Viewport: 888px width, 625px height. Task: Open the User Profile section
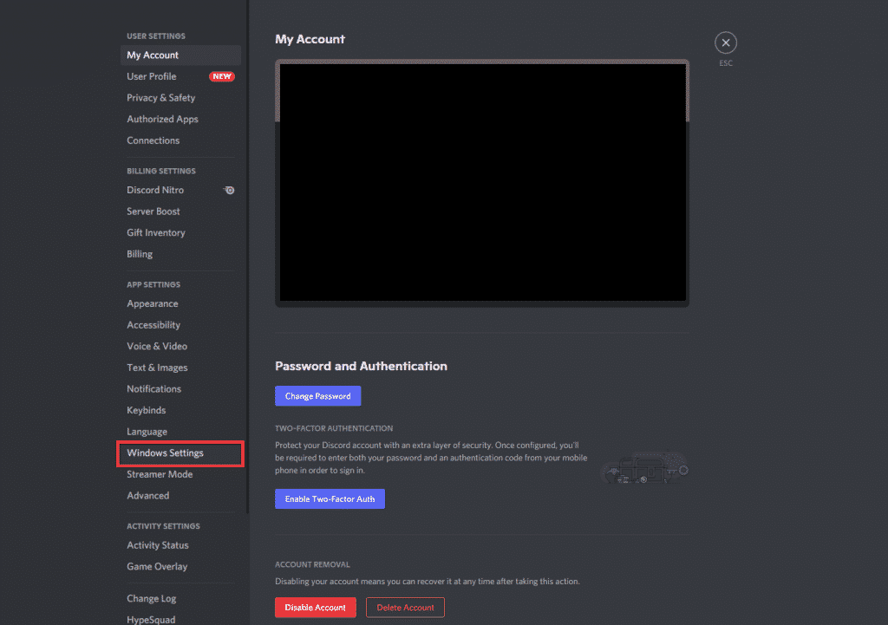tap(152, 76)
